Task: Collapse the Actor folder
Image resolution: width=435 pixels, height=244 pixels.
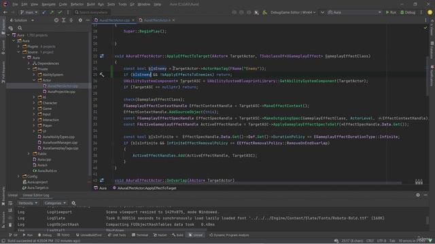Action: (x=34, y=80)
